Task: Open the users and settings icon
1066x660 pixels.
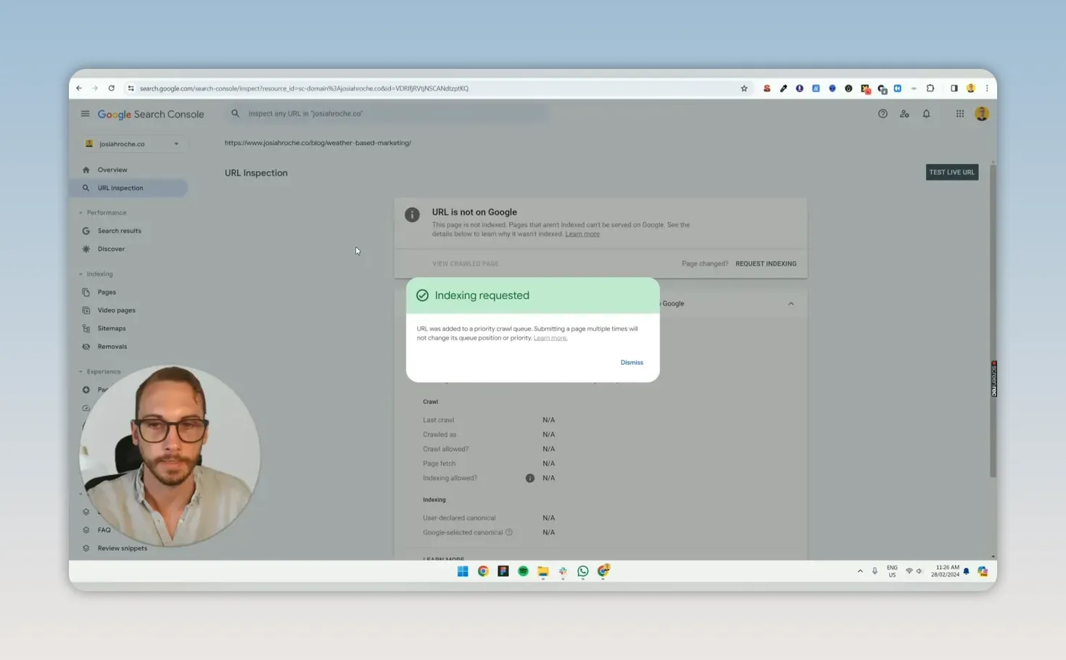Action: click(904, 114)
